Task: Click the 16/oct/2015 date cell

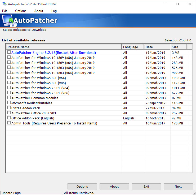Action: [155, 118]
